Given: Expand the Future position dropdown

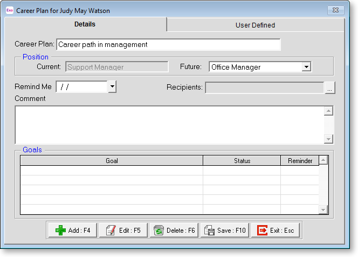Looking at the screenshot, I should 306,67.
